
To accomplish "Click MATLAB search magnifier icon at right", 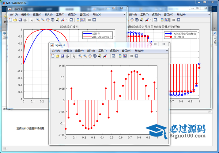I will click(214, 33).
